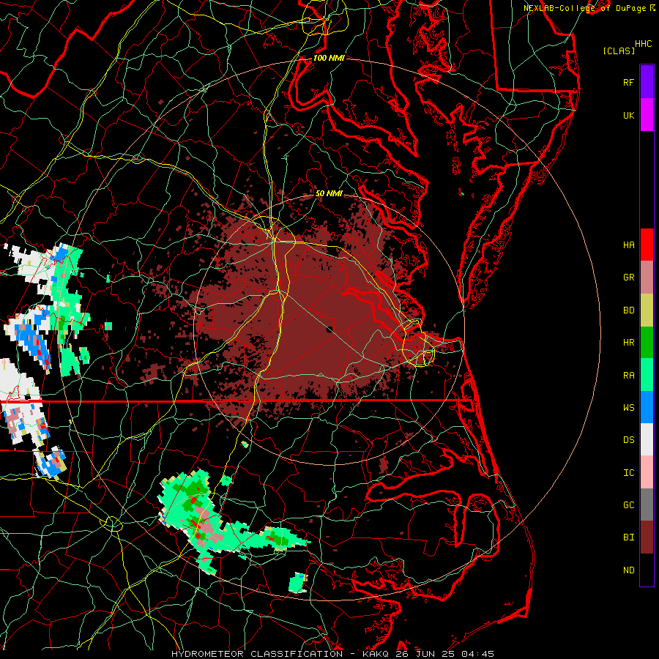Click the DS white legend color swatch
The width and height of the screenshot is (659, 659).
[647, 439]
